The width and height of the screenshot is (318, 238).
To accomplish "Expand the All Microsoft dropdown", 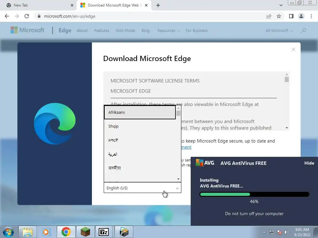I will (x=279, y=31).
